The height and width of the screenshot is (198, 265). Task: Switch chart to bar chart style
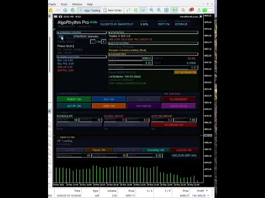pyautogui.click(x=128, y=10)
